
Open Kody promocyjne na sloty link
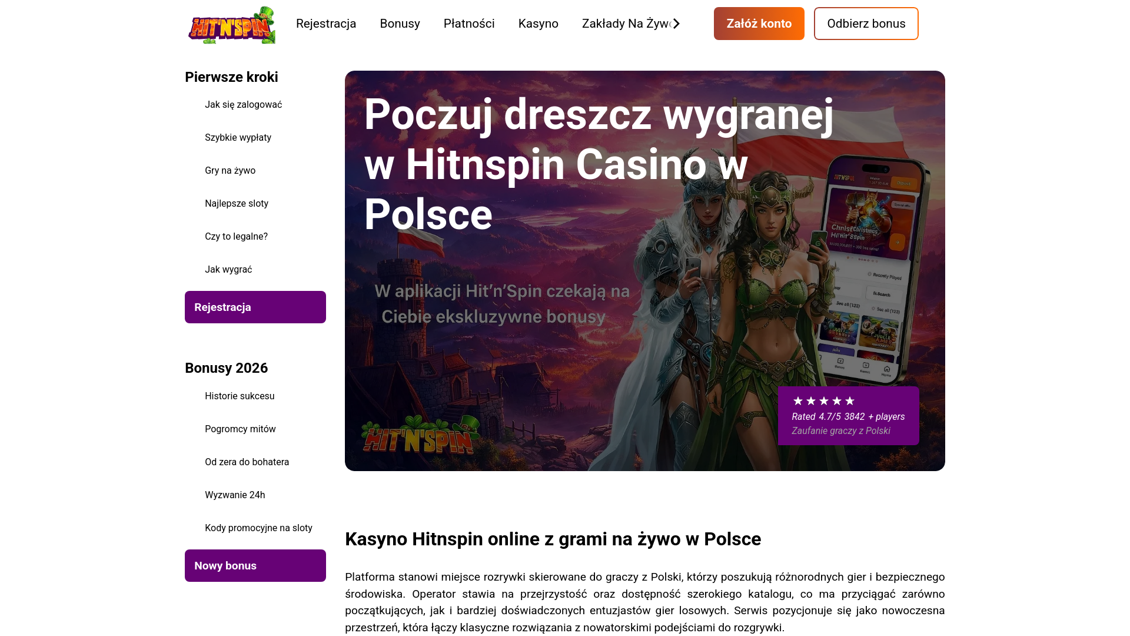[258, 528]
